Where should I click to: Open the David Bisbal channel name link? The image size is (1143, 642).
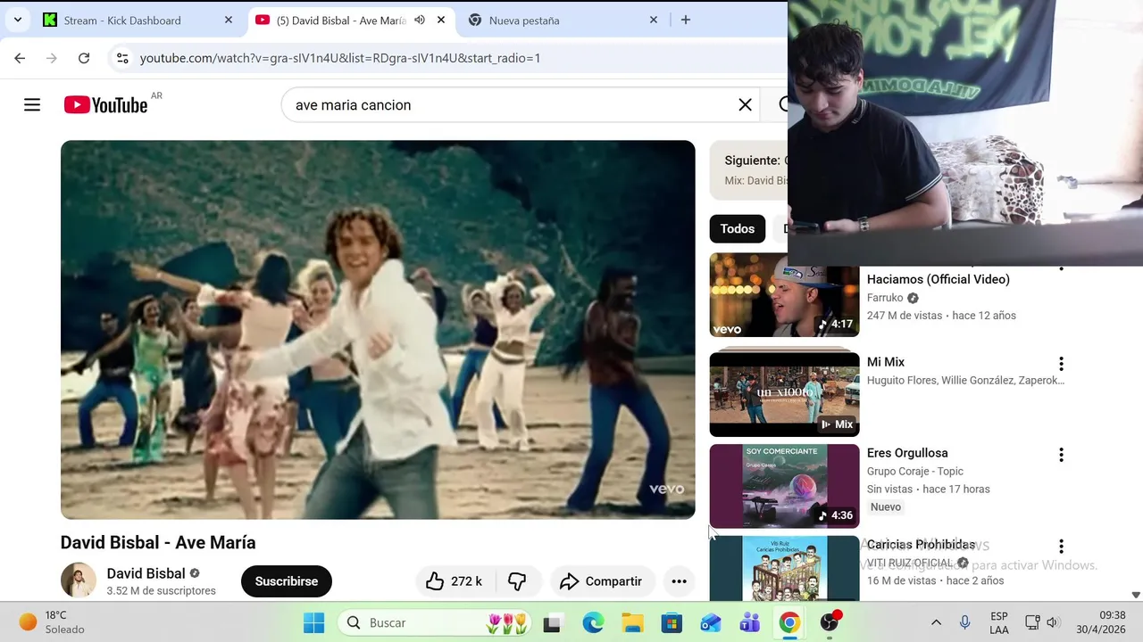pyautogui.click(x=146, y=573)
